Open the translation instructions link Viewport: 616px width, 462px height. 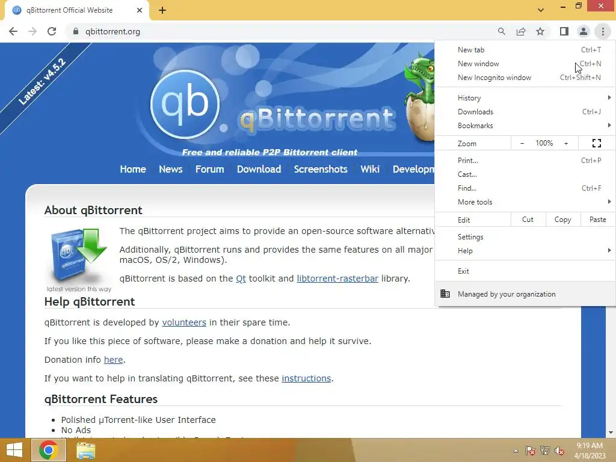pyautogui.click(x=306, y=378)
